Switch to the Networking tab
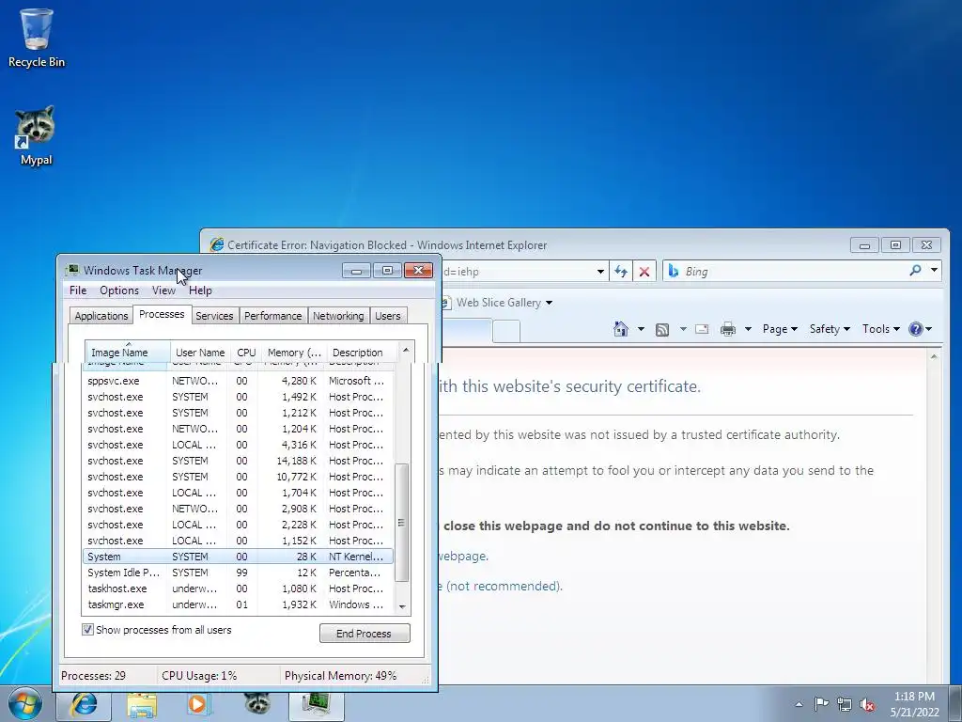Viewport: 962px width, 722px height. coord(338,316)
